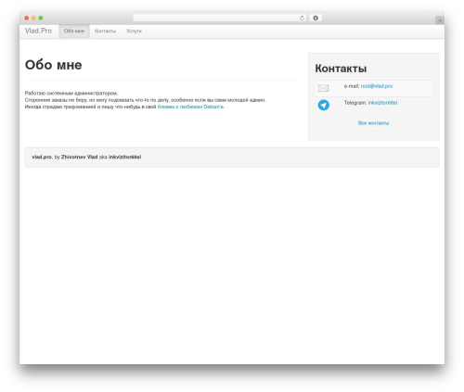
Task: Click the browser address bar field
Action: 220,18
